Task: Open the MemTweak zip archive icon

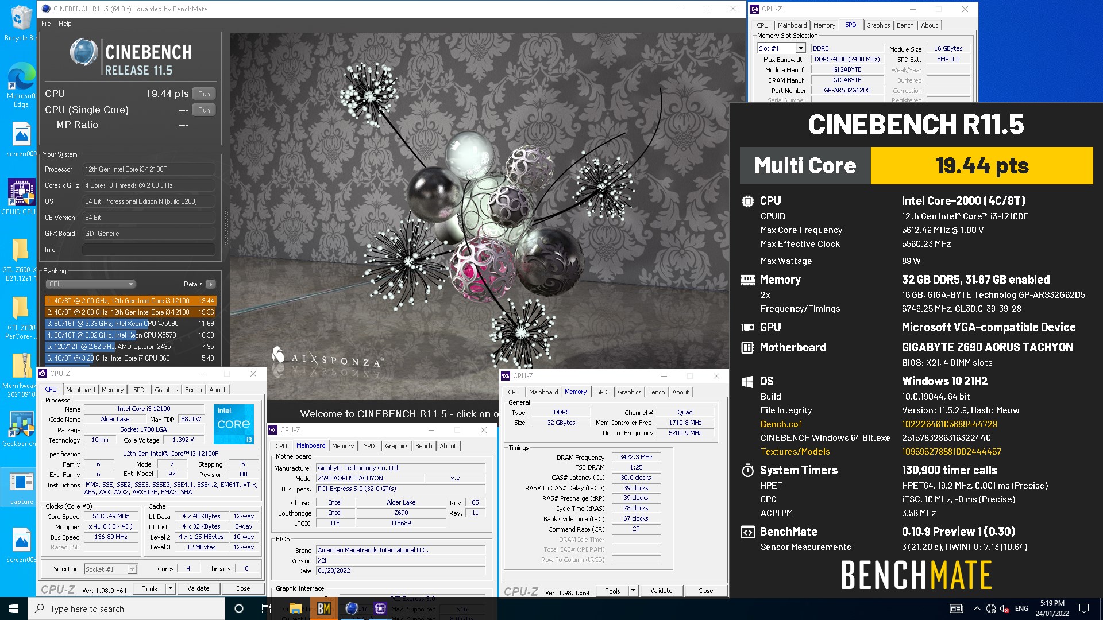Action: [x=21, y=375]
